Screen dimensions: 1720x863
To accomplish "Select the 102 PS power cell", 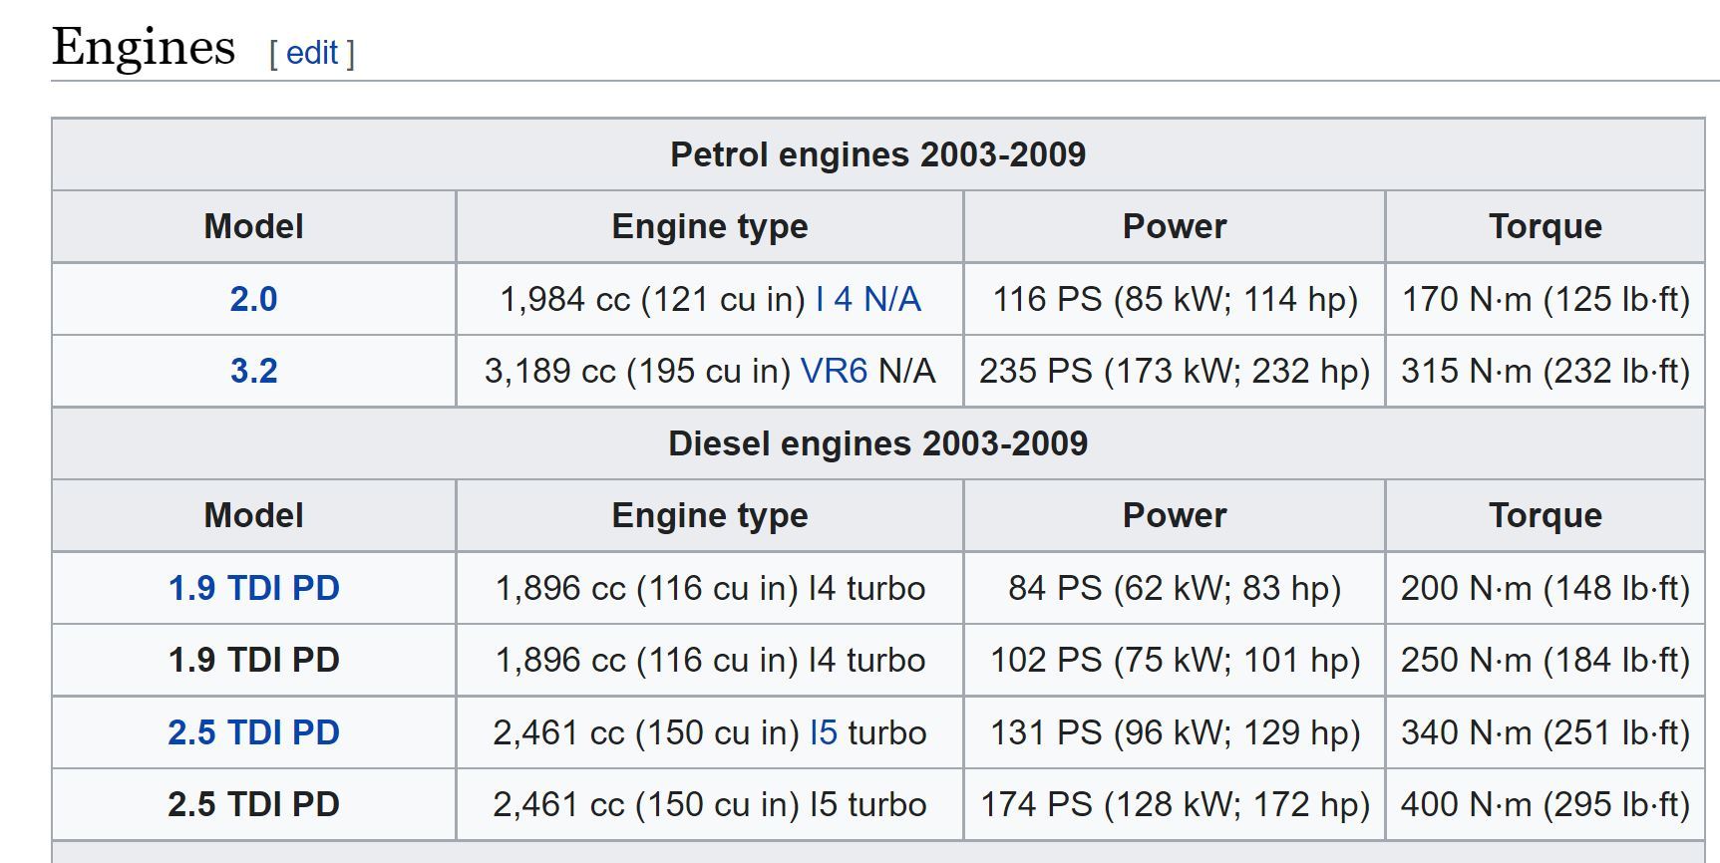I will point(1174,660).
